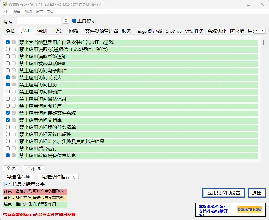Uncheck the 禁止应用访问文档库 checkbox
The width and height of the screenshot is (269, 220).
pyautogui.click(x=8, y=120)
